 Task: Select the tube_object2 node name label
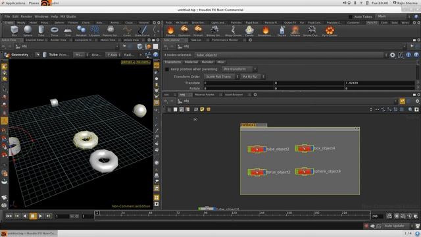(278, 149)
